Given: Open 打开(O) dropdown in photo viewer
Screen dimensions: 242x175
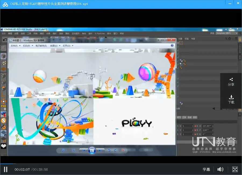Looking at the screenshot, I should tap(68, 45).
